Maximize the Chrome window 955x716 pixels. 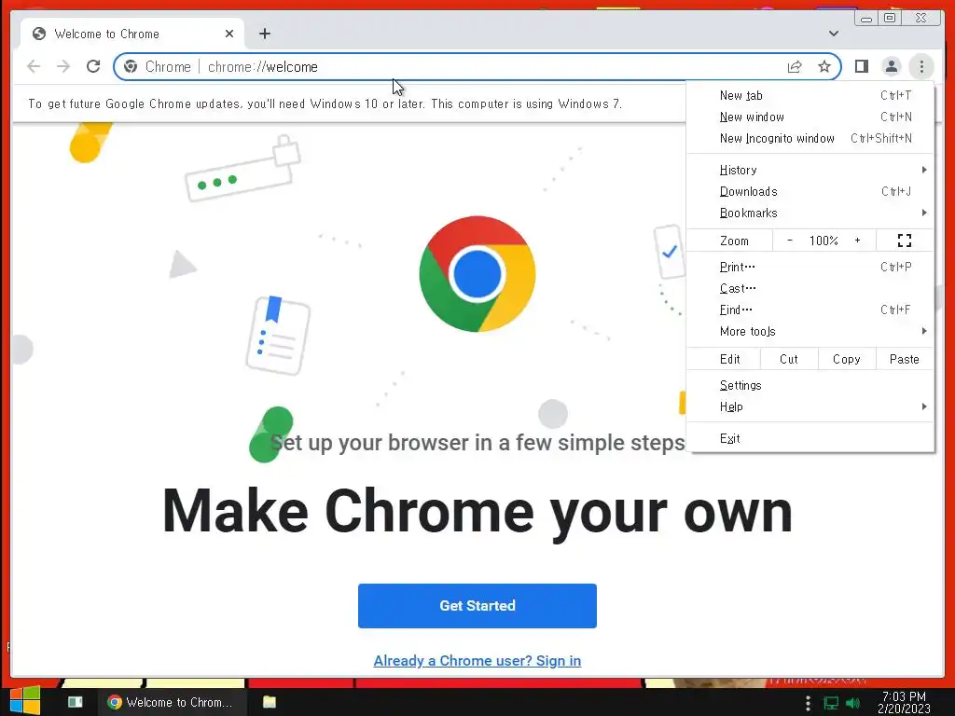[x=889, y=19]
